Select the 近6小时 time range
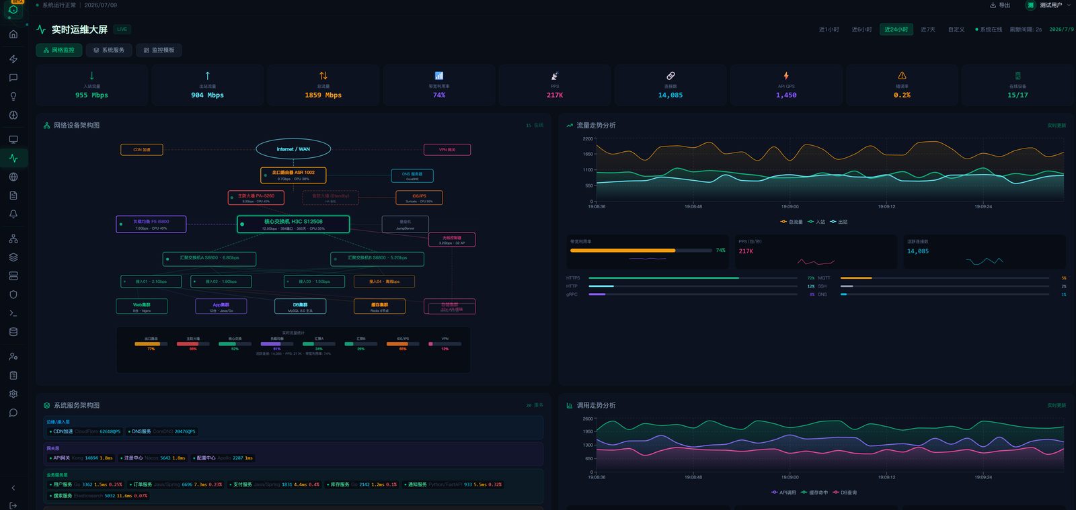 tap(861, 30)
